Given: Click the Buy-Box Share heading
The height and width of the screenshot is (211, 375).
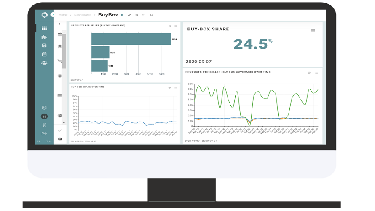Looking at the screenshot, I should 208,29.
